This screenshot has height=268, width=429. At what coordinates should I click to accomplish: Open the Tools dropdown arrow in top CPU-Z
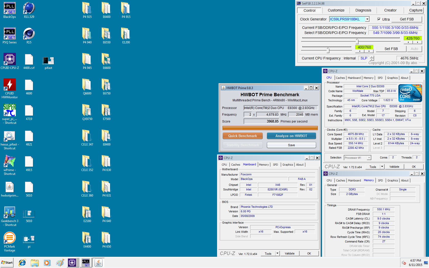pyautogui.click(x=382, y=167)
